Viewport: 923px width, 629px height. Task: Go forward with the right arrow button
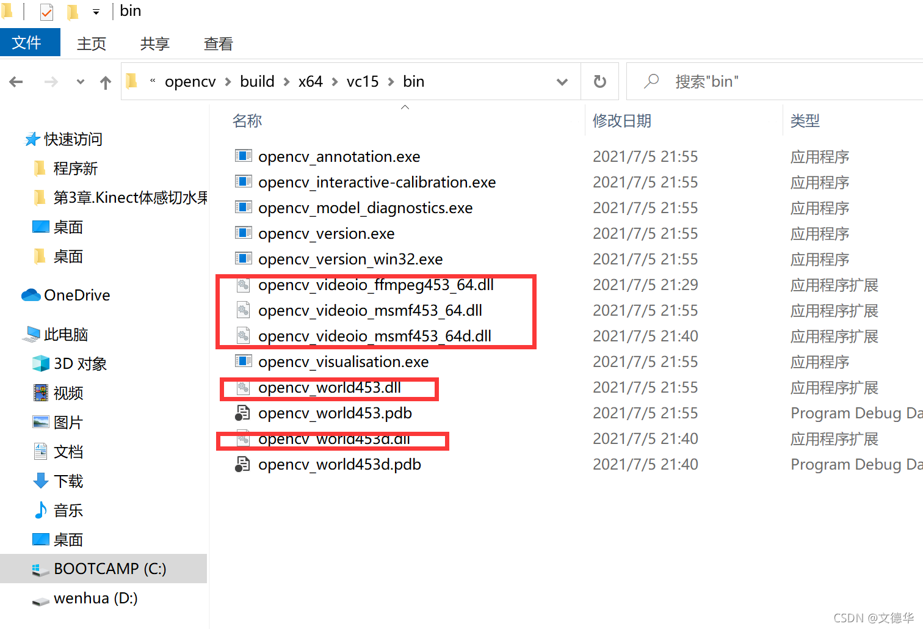click(x=51, y=81)
